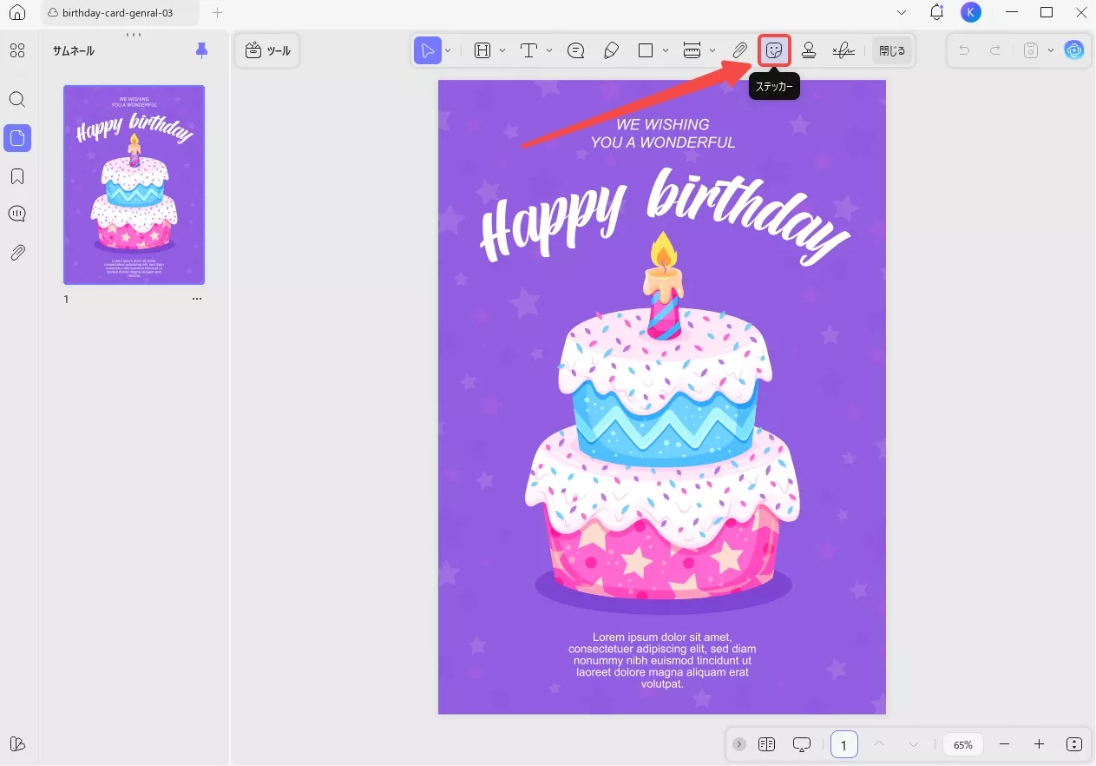Select the Stamp tool

click(x=808, y=50)
